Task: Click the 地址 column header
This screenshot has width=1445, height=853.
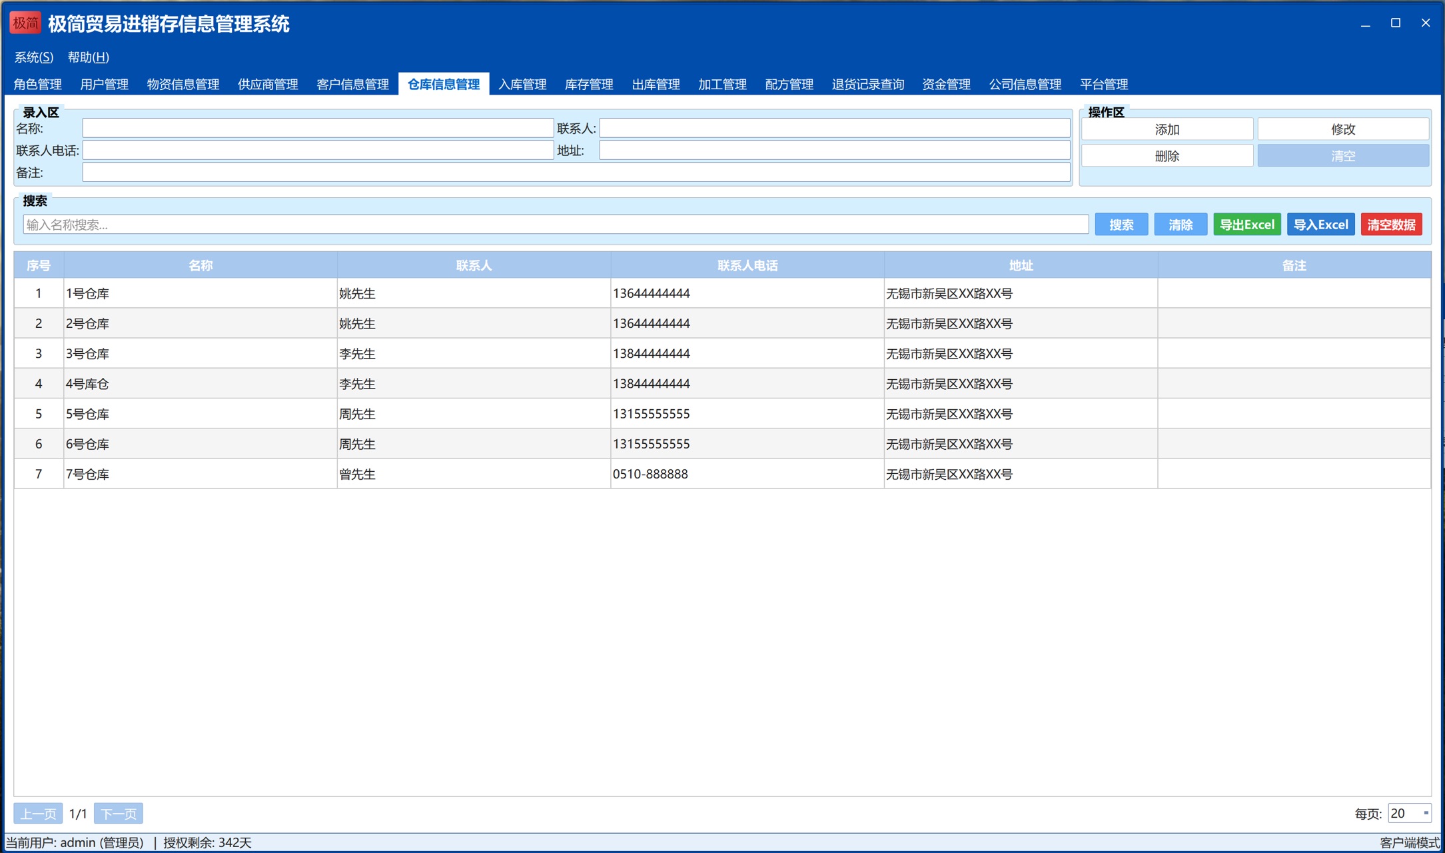Action: click(1021, 265)
